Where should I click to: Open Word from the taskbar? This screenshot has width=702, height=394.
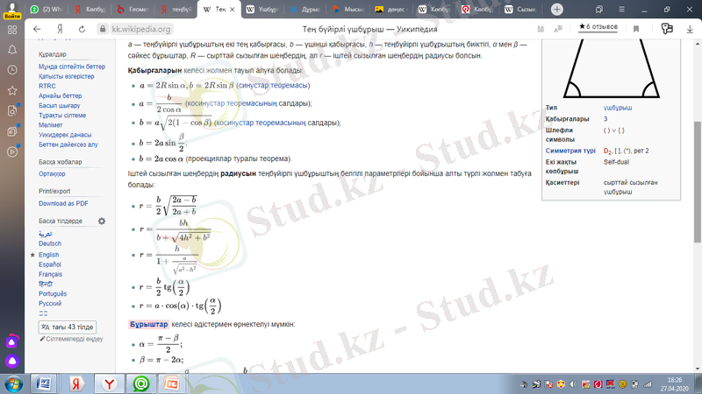pos(44,384)
